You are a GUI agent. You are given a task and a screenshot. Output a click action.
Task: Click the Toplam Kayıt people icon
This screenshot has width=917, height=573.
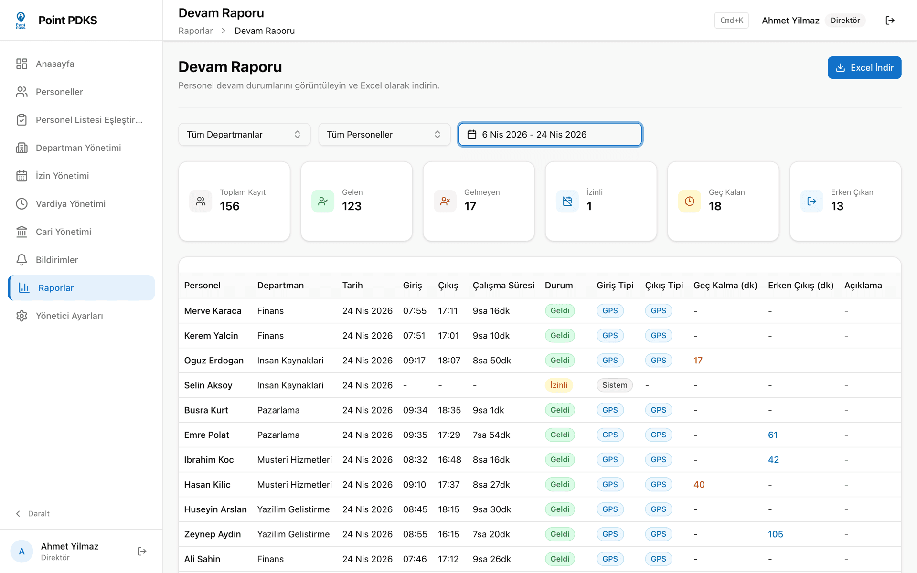[201, 201]
